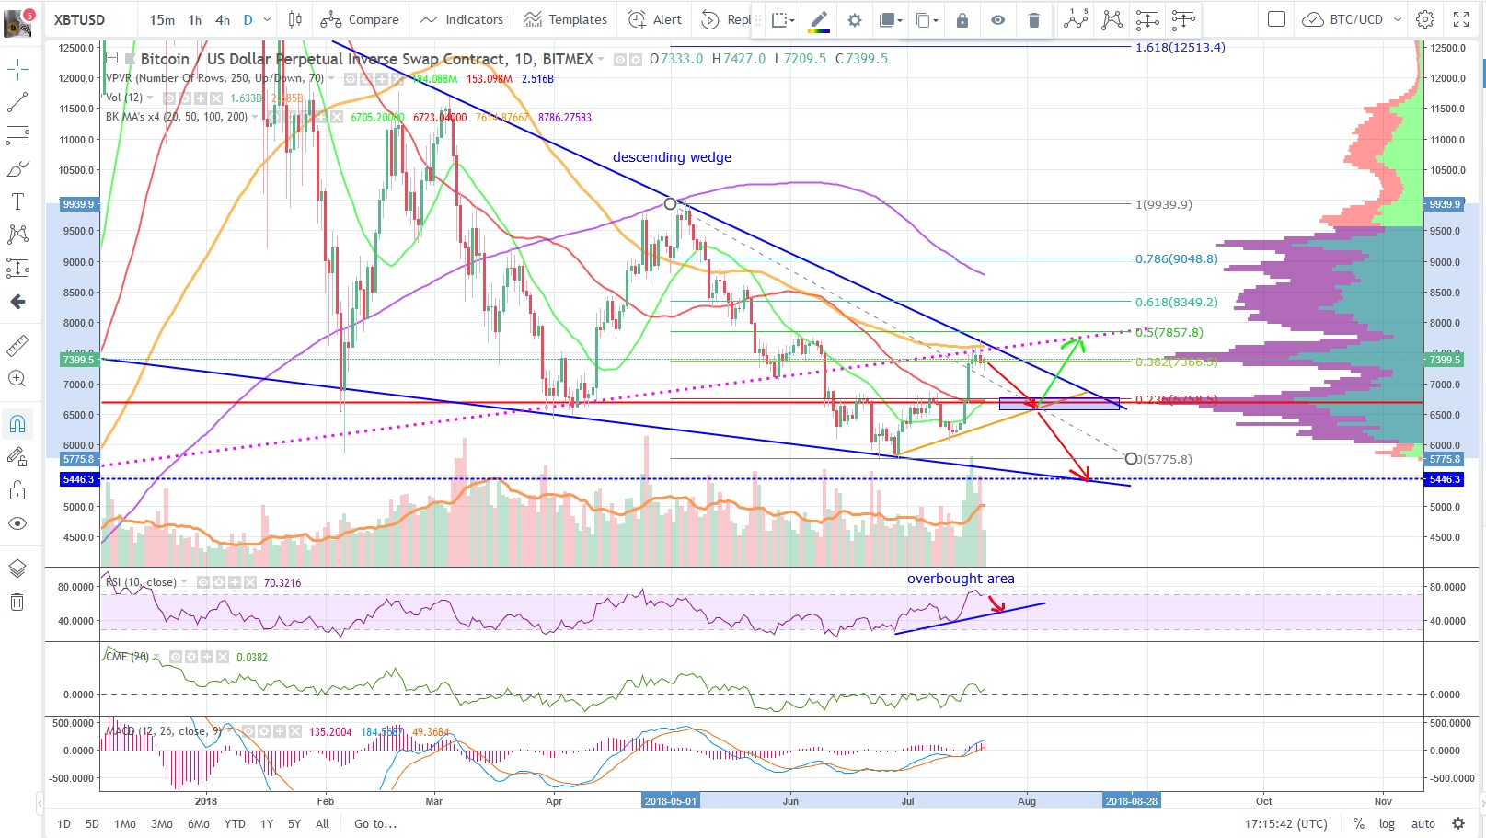The image size is (1486, 838).
Task: Switch to the 4h timeframe
Action: pyautogui.click(x=223, y=19)
